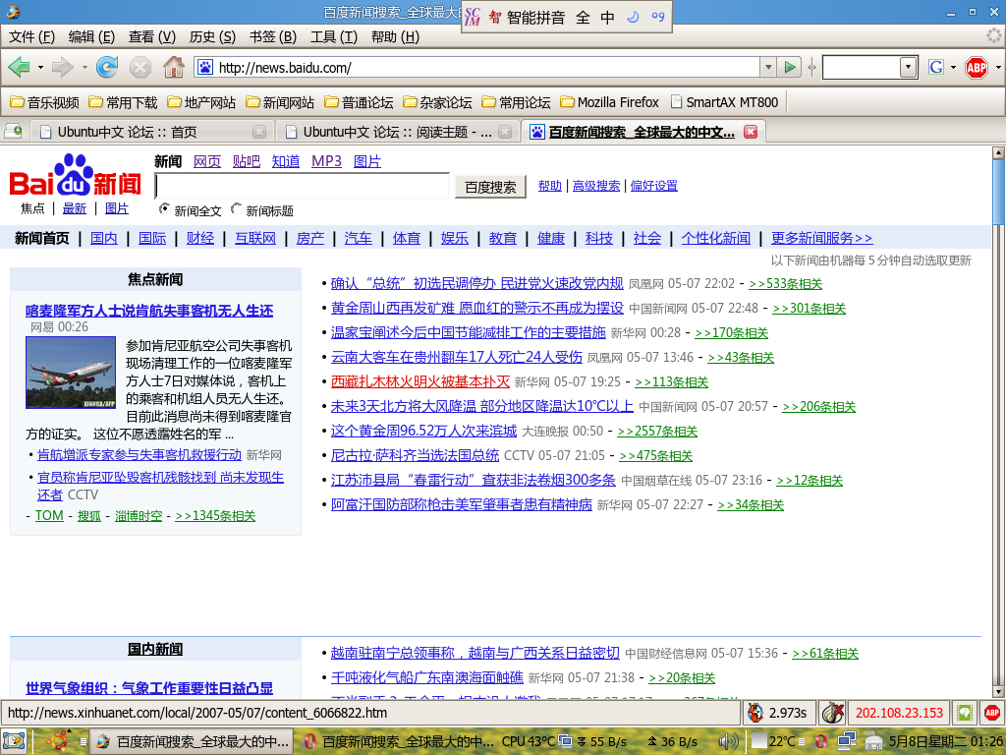Open the search engine selector dropdown arrow
The image size is (1006, 755).
pyautogui.click(x=953, y=67)
